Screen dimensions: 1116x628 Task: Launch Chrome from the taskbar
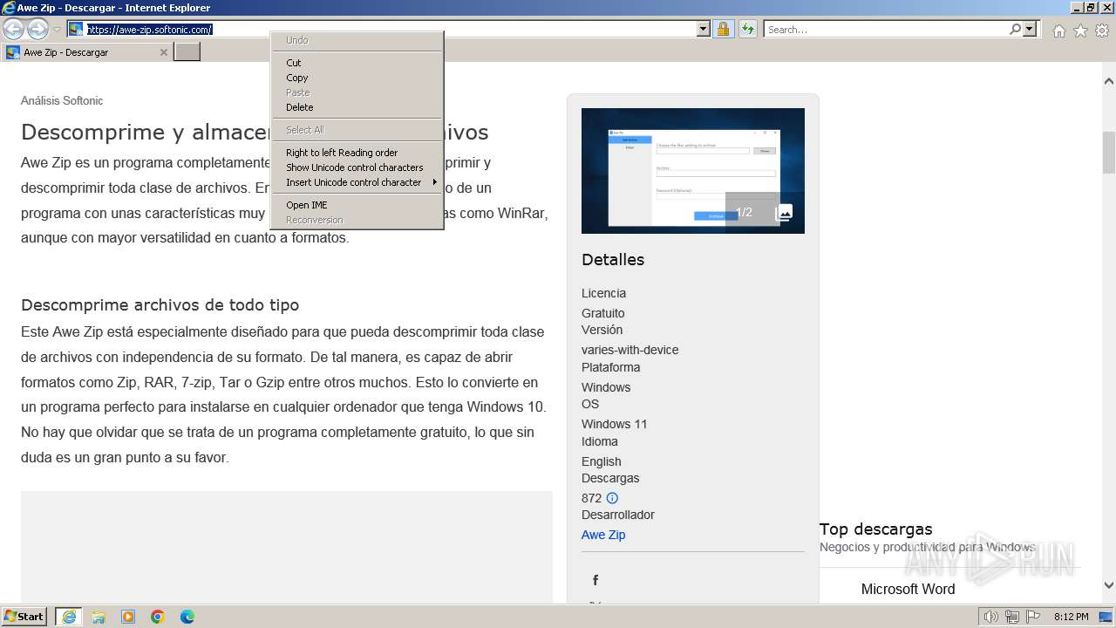158,617
